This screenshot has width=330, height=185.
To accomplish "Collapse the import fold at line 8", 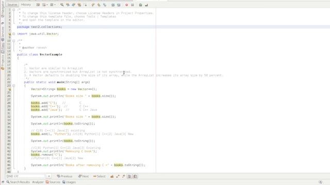I will pyautogui.click(x=14, y=34).
